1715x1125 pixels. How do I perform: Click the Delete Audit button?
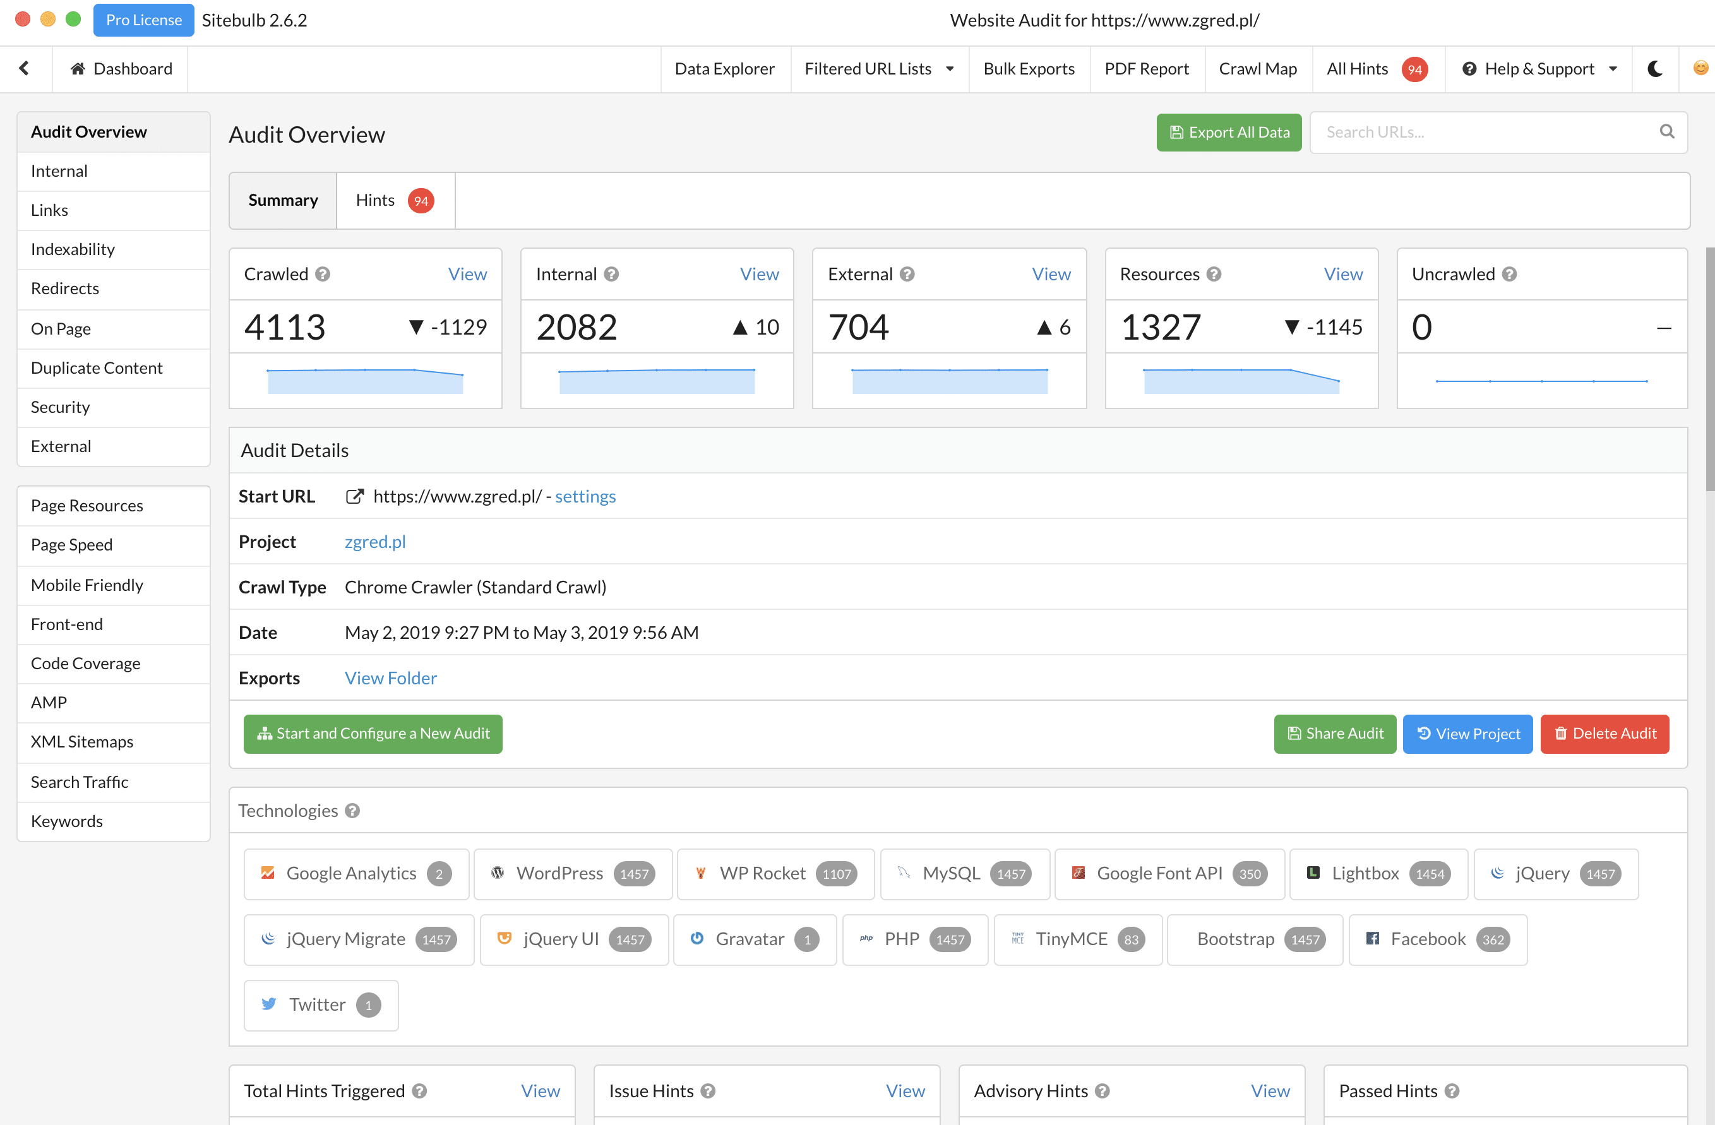pos(1604,733)
